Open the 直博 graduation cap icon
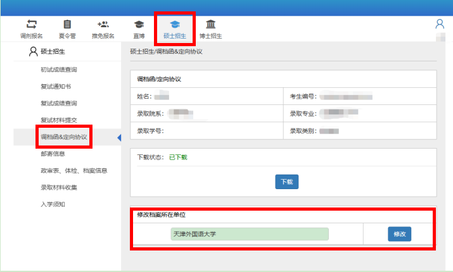453x272 pixels. click(x=139, y=25)
